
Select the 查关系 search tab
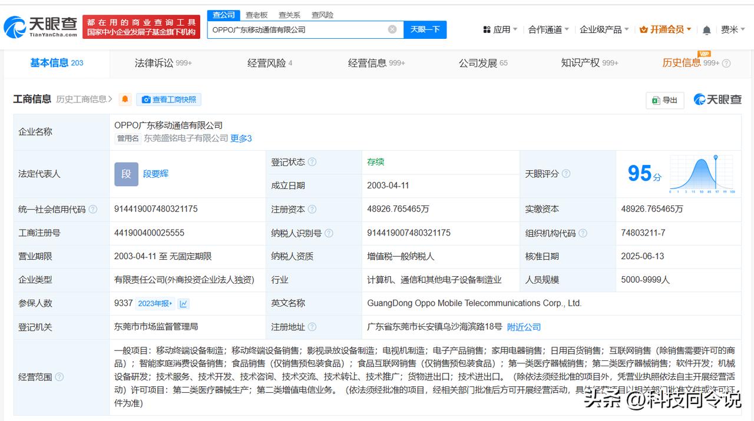click(x=289, y=15)
